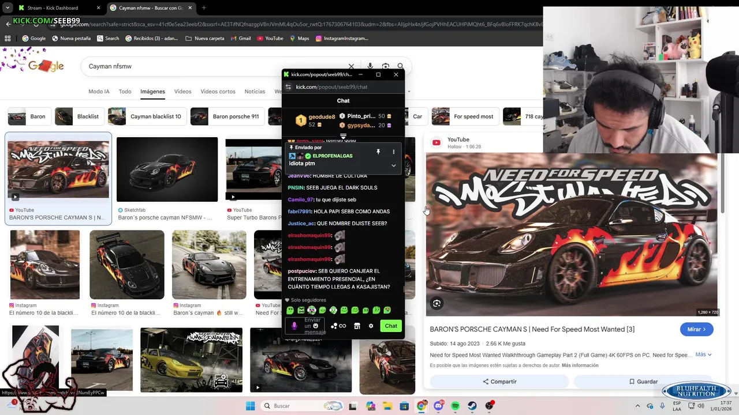Collapse the Kick chat leaderboard handle
Screen dimensions: 739x415
tap(343, 137)
